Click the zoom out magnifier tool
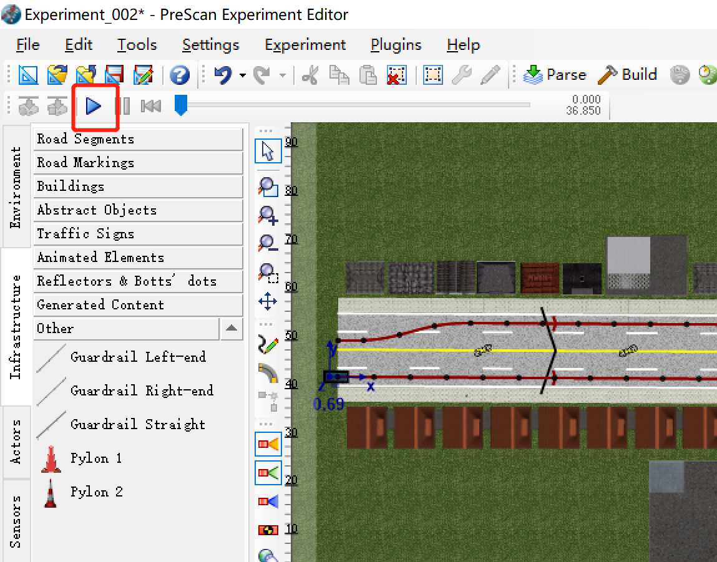The image size is (717, 562). (x=268, y=244)
